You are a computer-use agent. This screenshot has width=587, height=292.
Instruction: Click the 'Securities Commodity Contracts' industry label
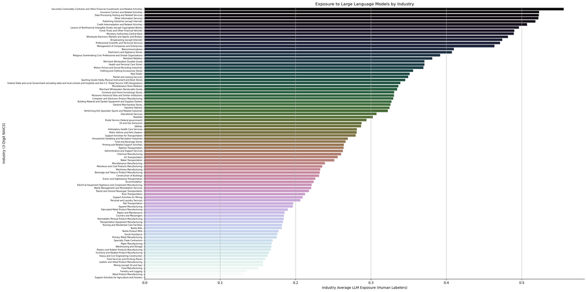click(96, 9)
